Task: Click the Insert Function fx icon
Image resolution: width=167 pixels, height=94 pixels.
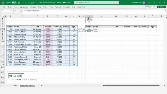Action: 21,11
